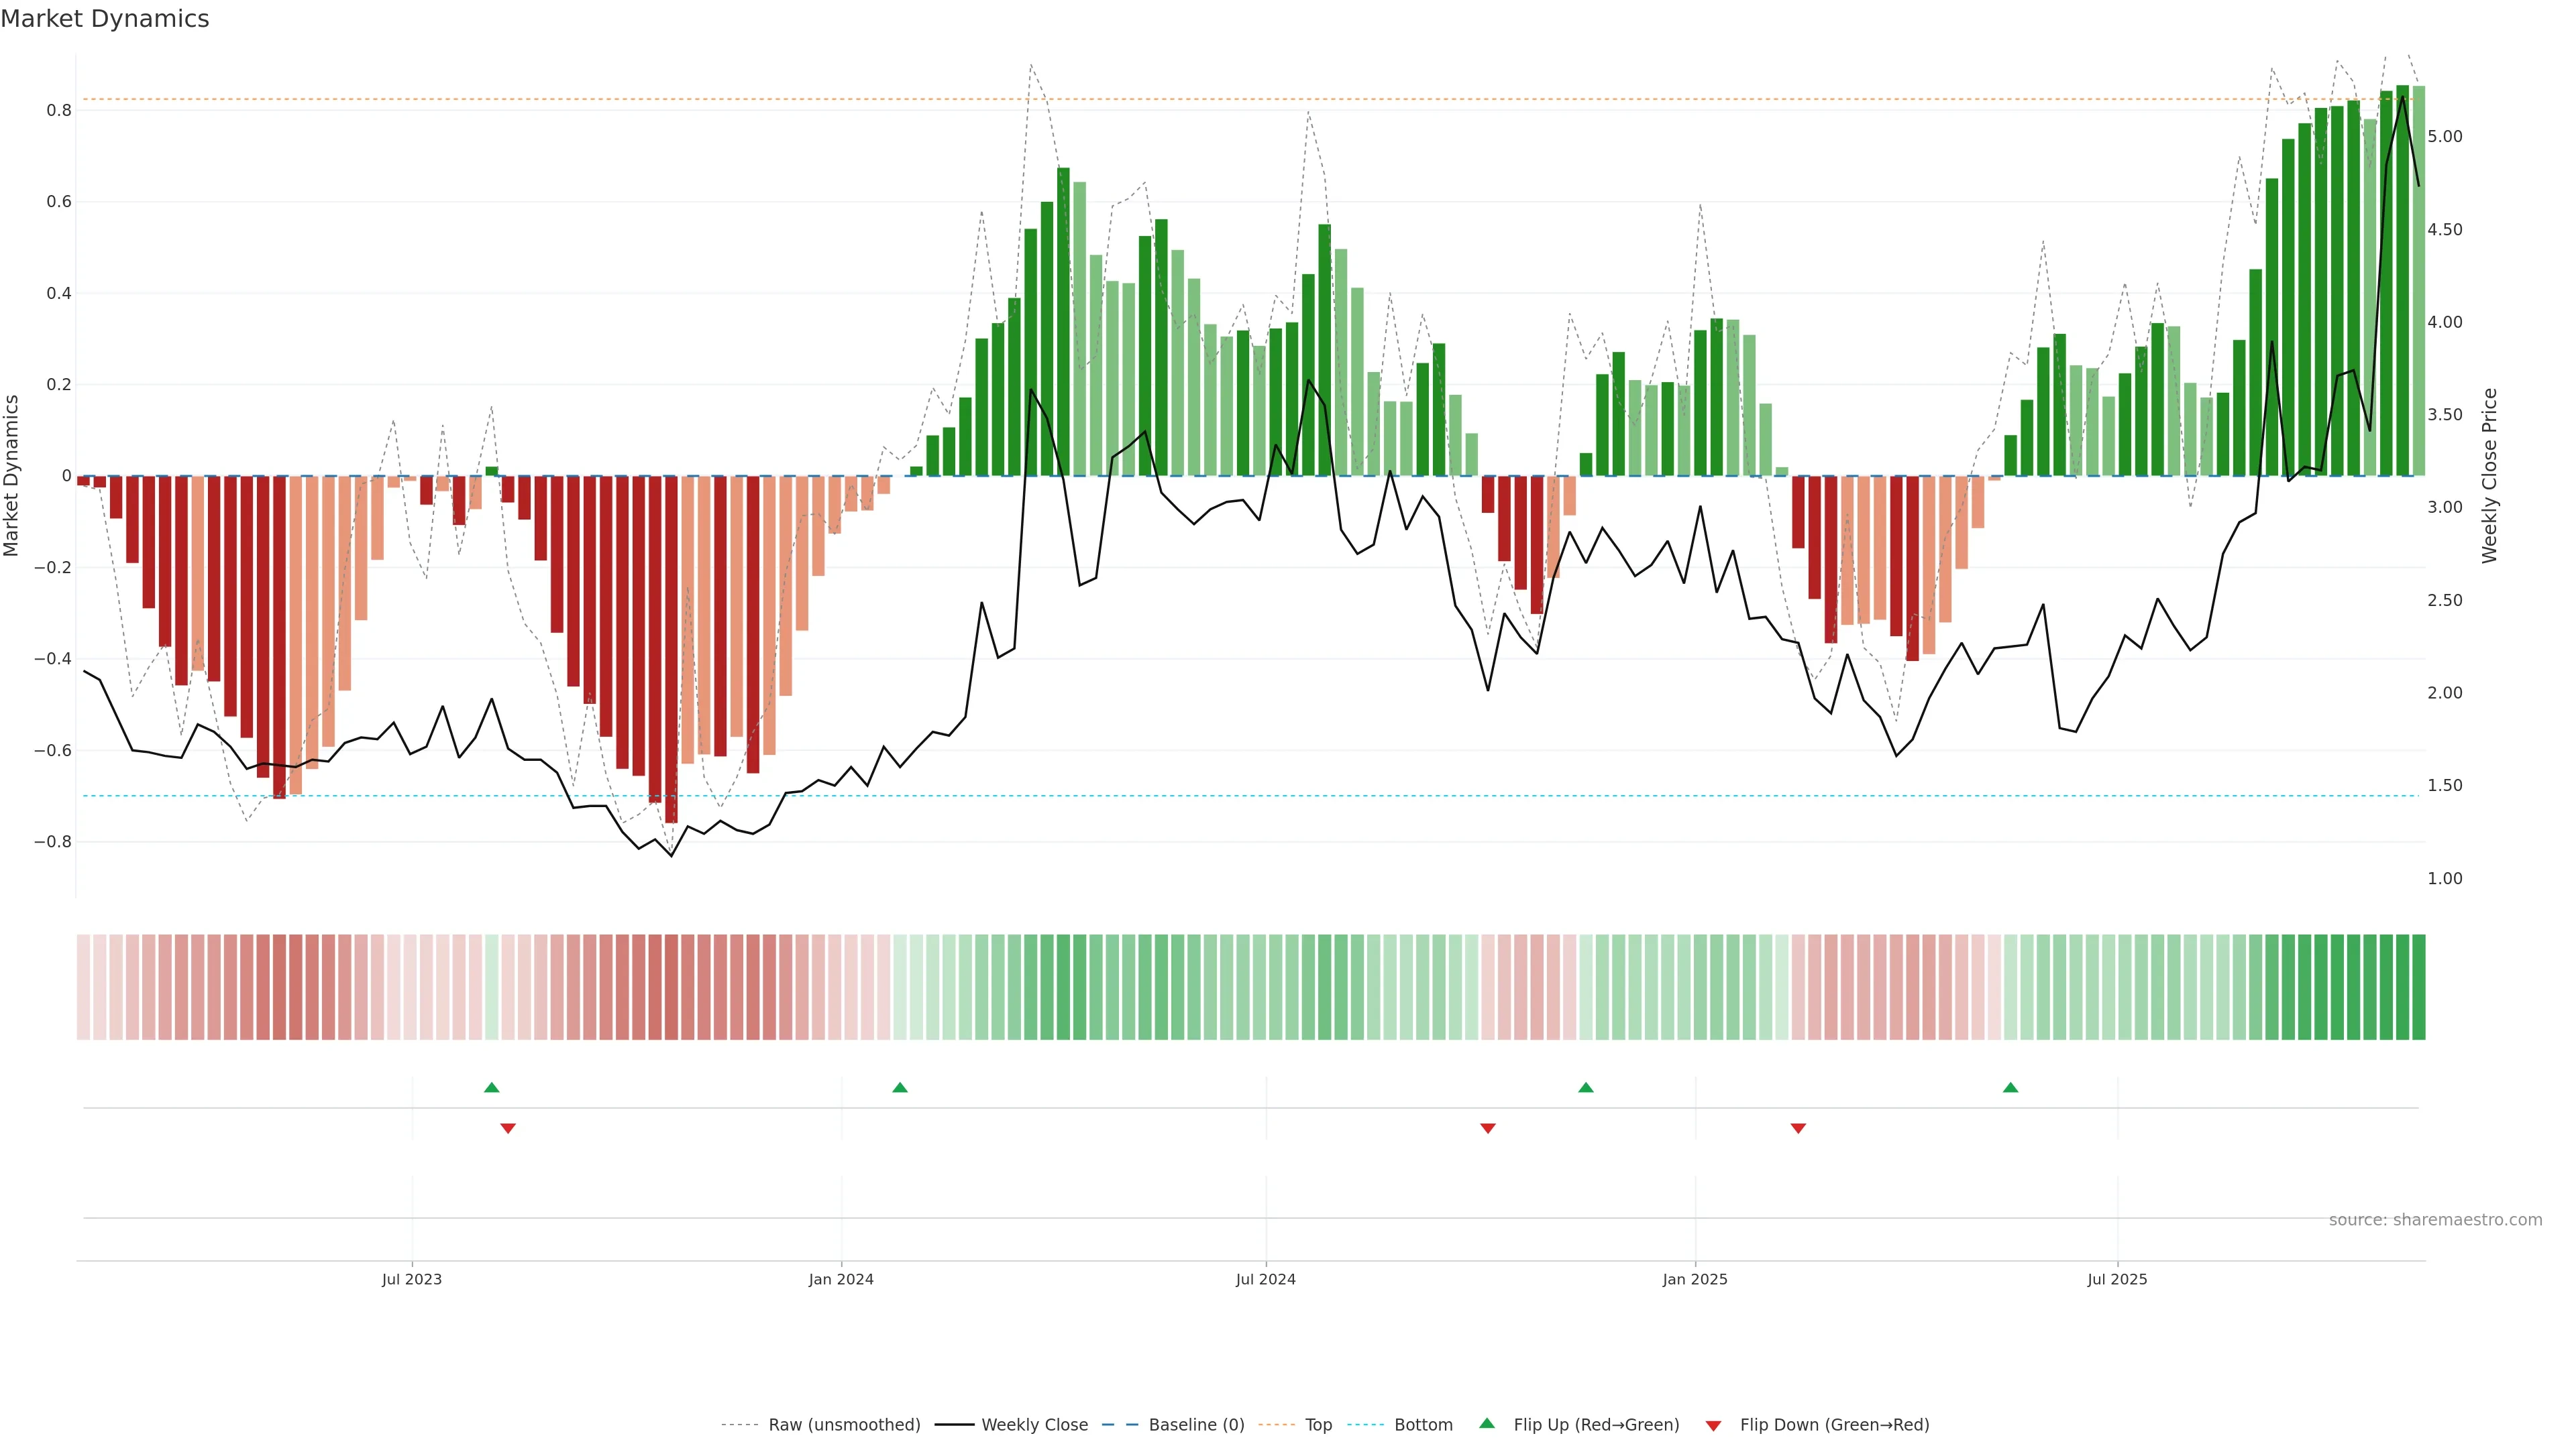Image resolution: width=2576 pixels, height=1448 pixels.
Task: Click the Jan 2025 x-axis label
Action: pyautogui.click(x=1695, y=1279)
